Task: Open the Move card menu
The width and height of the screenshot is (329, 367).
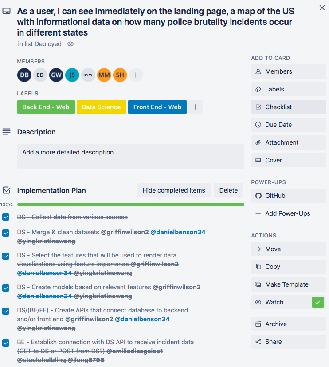Action: click(288, 249)
